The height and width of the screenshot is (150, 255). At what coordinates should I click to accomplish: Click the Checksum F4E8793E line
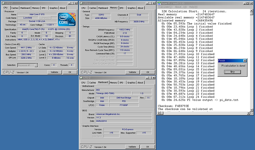coord(174,106)
